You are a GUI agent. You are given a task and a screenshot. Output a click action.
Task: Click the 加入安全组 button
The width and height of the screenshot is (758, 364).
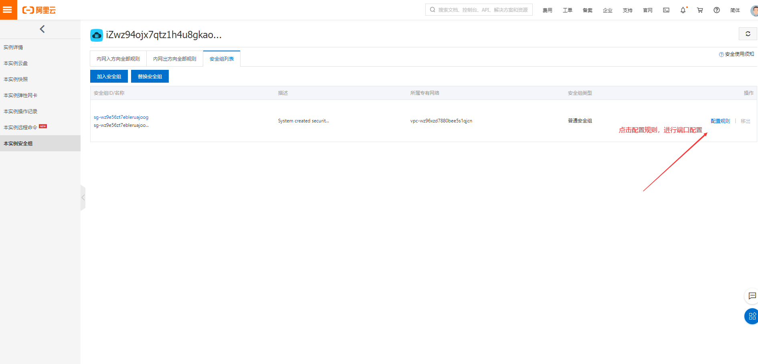tap(109, 76)
